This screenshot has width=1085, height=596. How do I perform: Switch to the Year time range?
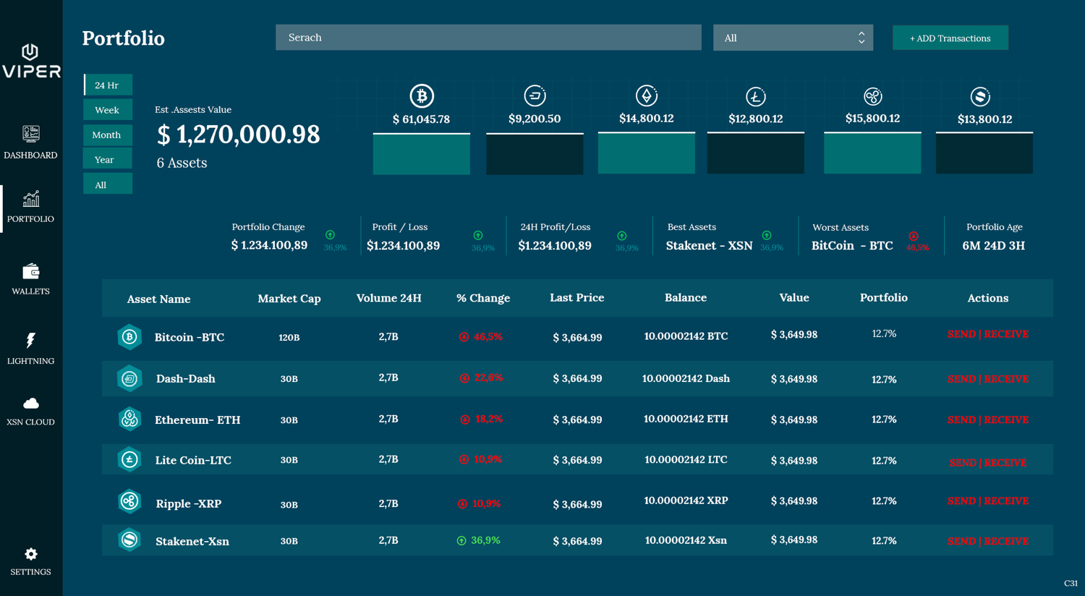point(108,159)
